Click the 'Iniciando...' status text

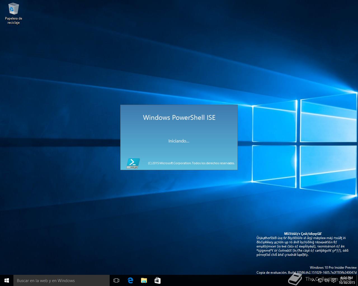tap(179, 141)
